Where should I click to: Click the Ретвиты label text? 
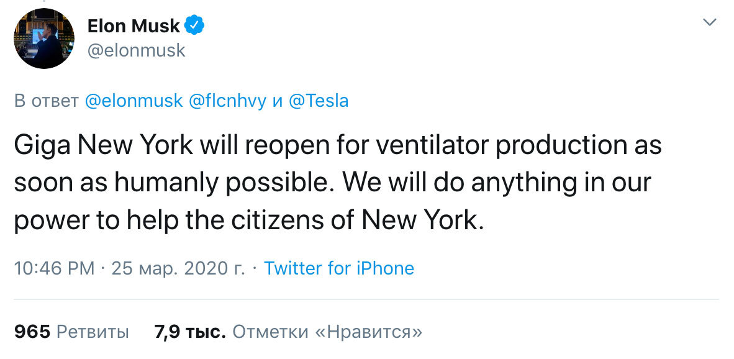[93, 332]
